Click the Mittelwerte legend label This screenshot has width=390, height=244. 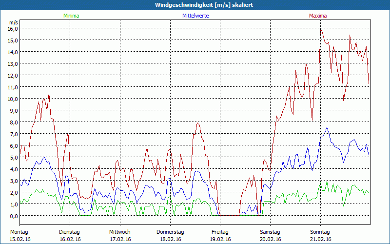click(195, 16)
